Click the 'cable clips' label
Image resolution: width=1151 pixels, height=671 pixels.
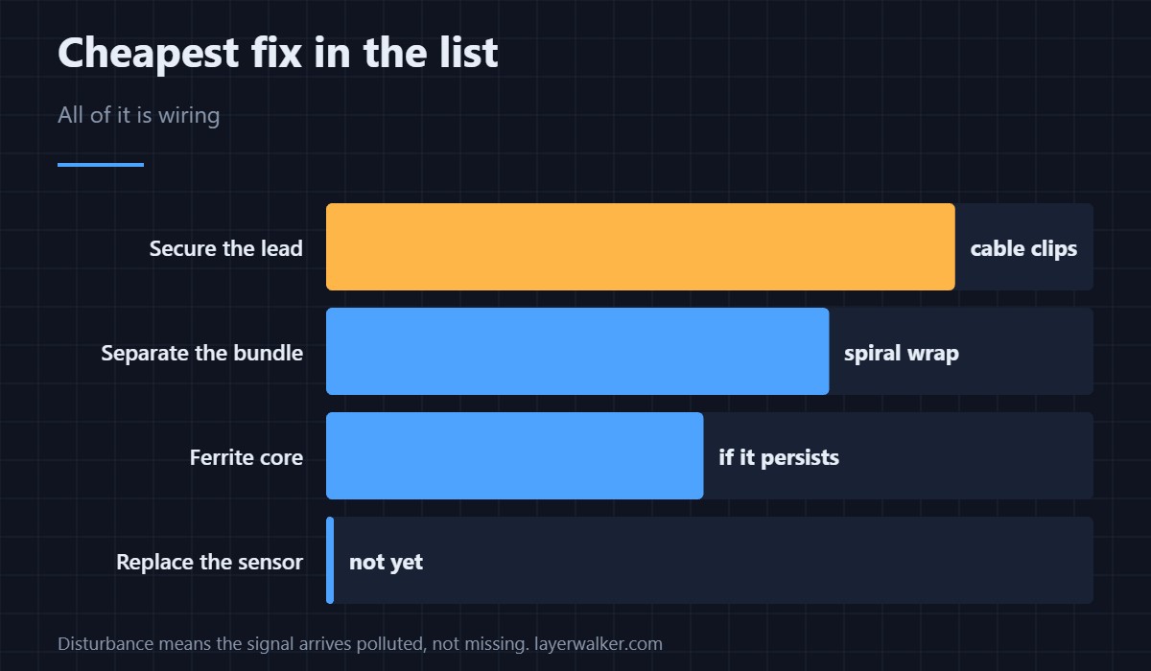(x=1023, y=248)
